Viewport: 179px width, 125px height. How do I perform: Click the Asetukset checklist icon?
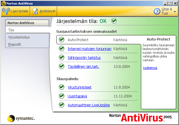[x=35, y=11]
